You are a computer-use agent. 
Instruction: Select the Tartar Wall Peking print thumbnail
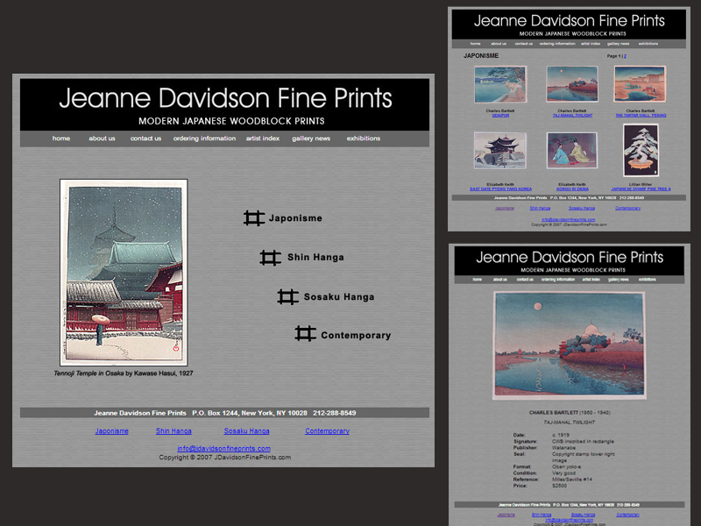pos(640,85)
